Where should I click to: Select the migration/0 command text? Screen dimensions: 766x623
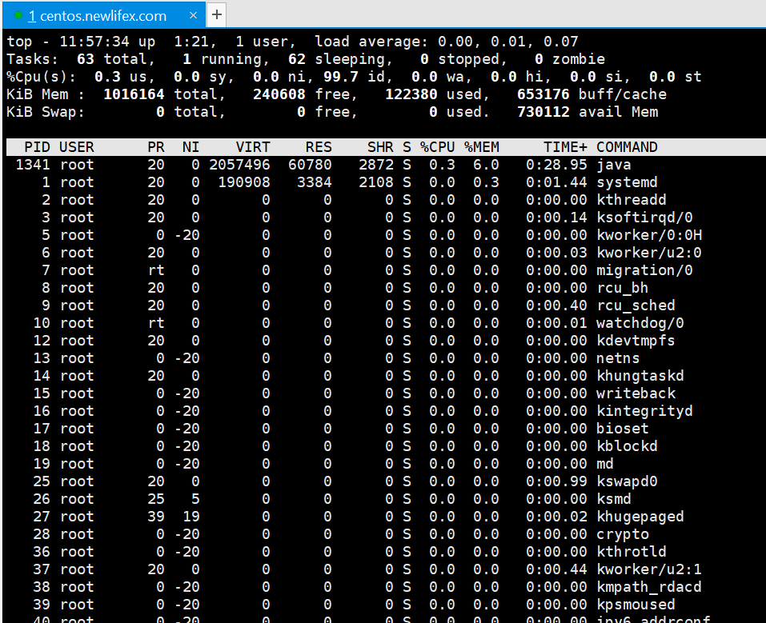(644, 270)
